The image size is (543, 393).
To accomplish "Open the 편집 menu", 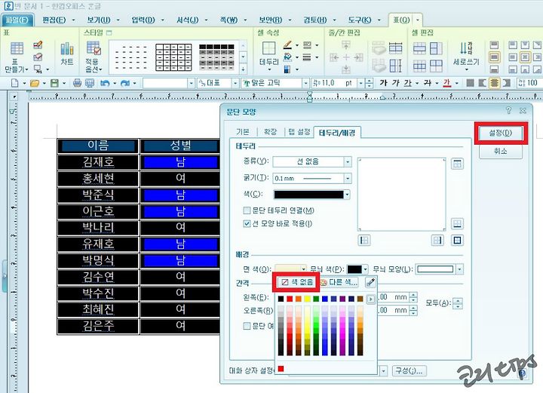I will tap(54, 20).
